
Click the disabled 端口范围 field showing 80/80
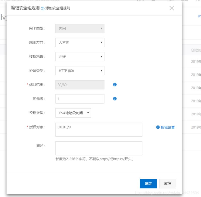[x=80, y=84]
